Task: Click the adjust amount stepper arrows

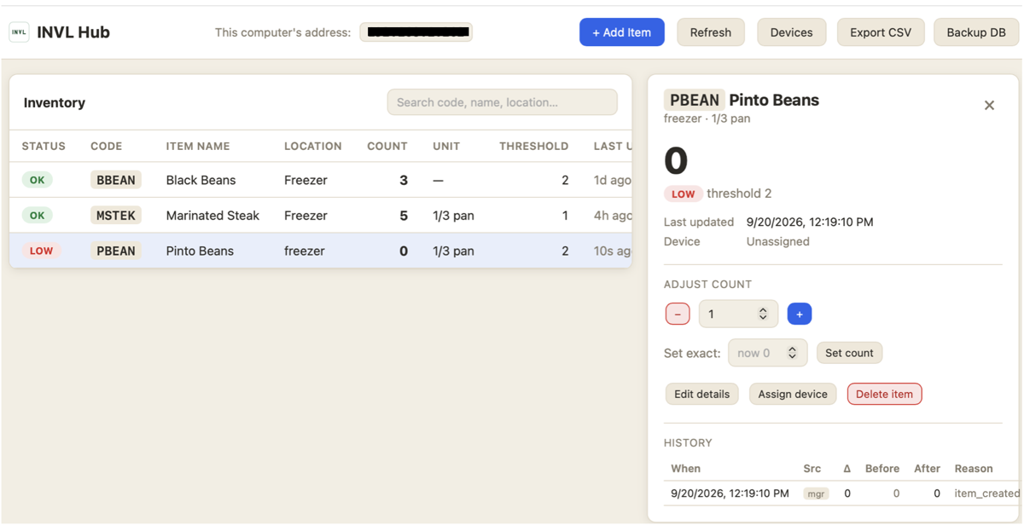Action: click(763, 314)
